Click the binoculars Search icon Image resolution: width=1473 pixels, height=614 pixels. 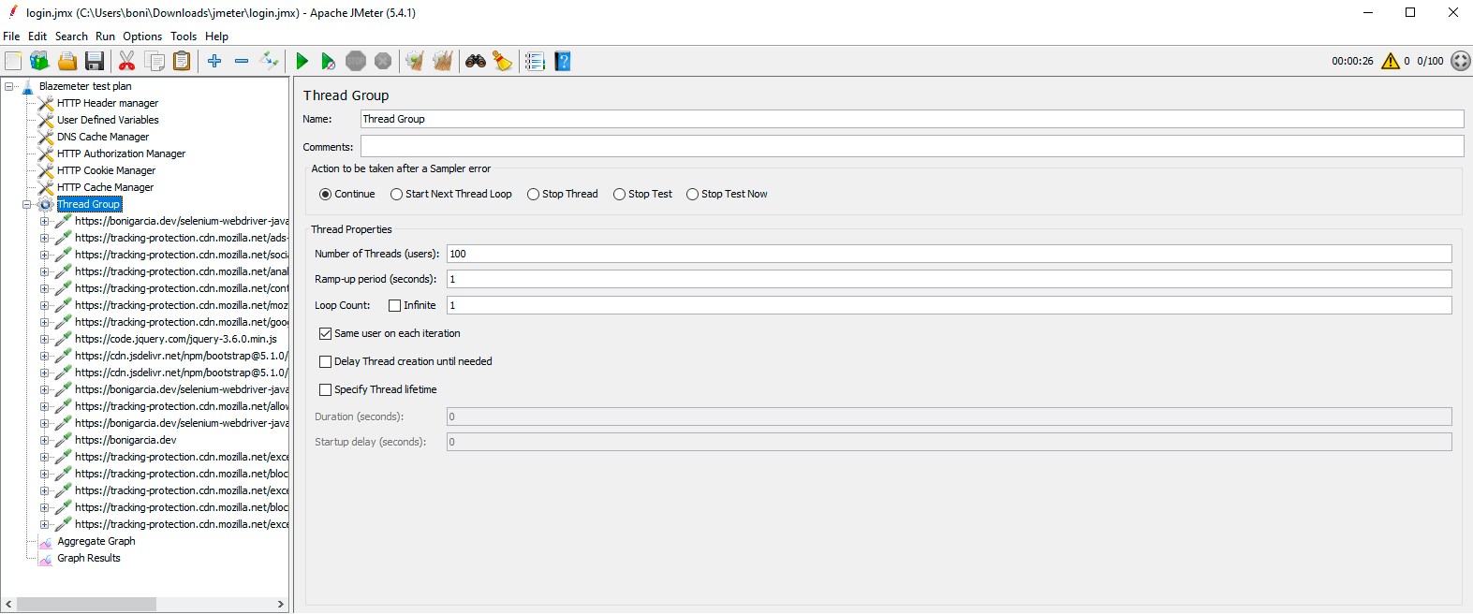click(476, 62)
